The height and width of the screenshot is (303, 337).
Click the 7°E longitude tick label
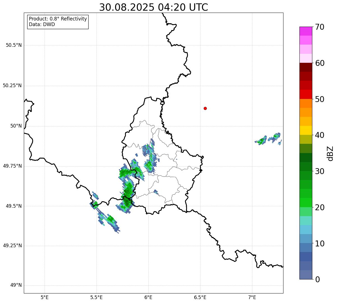pos(252,297)
